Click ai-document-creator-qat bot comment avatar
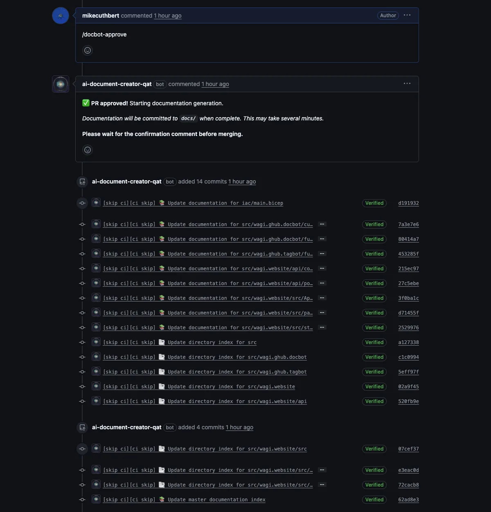This screenshot has width=491, height=512. pos(61,84)
